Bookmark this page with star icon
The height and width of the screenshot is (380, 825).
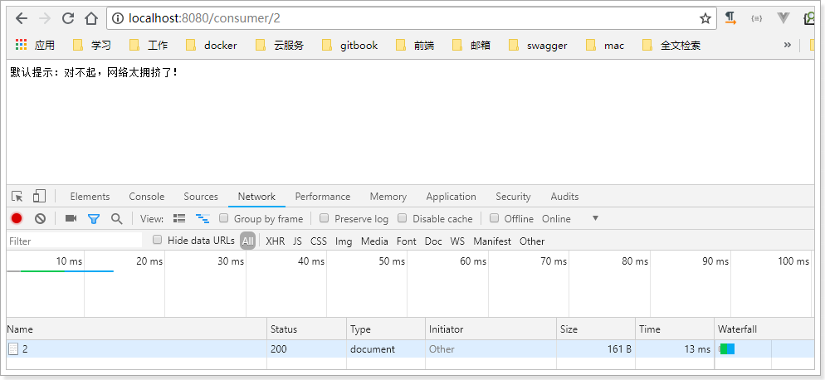point(705,18)
